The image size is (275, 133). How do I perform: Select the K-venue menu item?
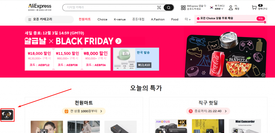point(120,19)
